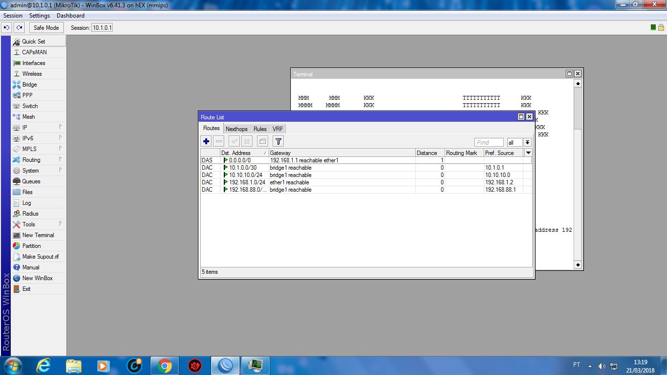The height and width of the screenshot is (375, 667).
Task: Click the Redo arrow in the WinBox toolbar
Action: tap(19, 28)
